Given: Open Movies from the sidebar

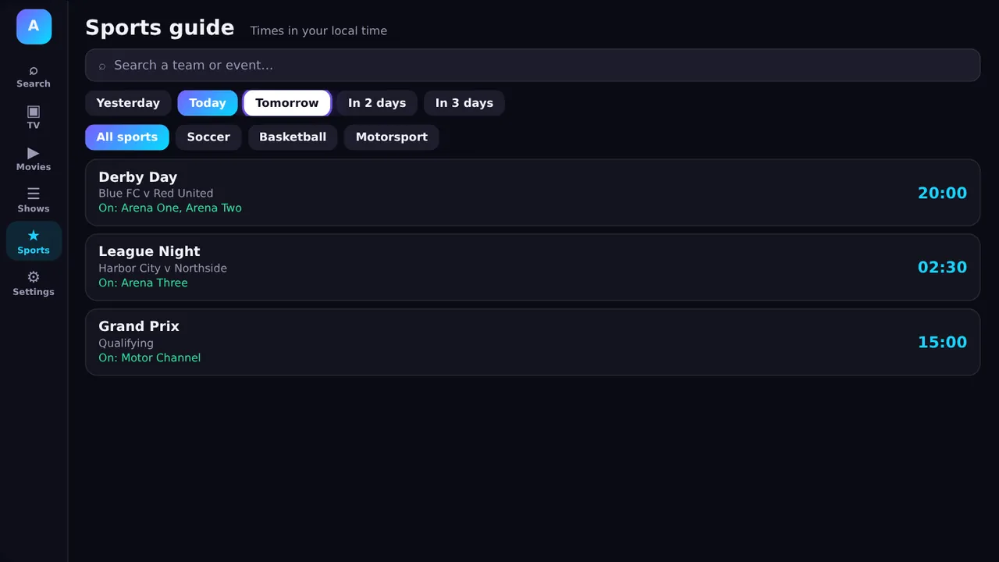Looking at the screenshot, I should click(34, 158).
